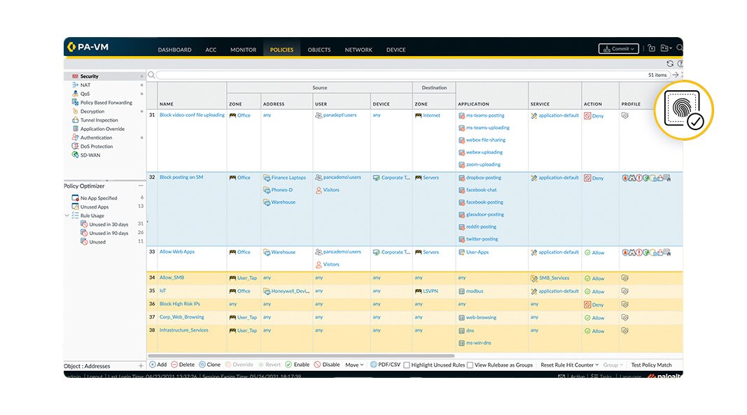This screenshot has height=415, width=747.
Task: Select NAT in the policies sidebar
Action: pyautogui.click(x=85, y=85)
